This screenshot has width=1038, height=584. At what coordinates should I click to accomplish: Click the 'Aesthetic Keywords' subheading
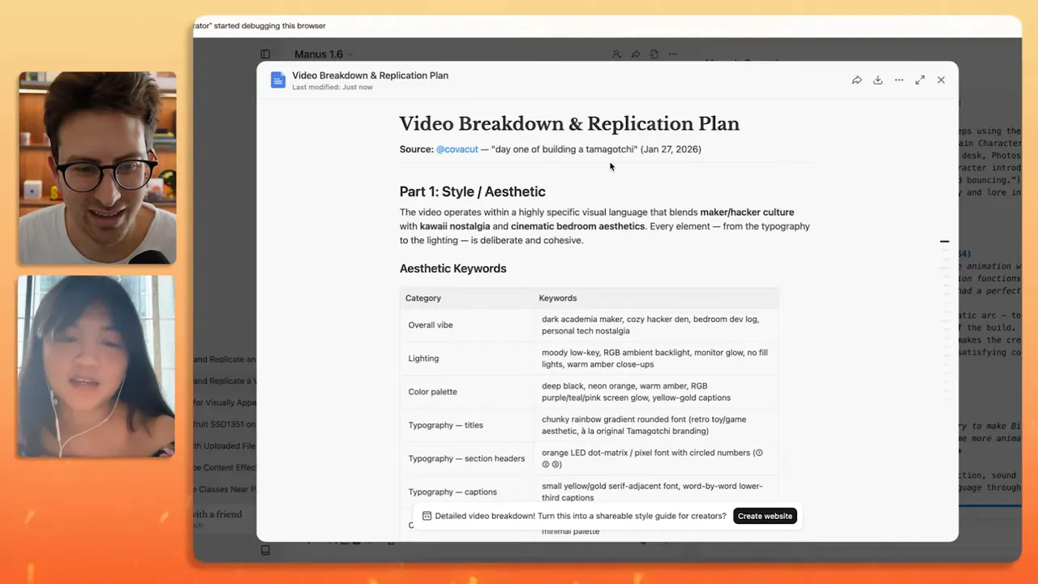(453, 268)
